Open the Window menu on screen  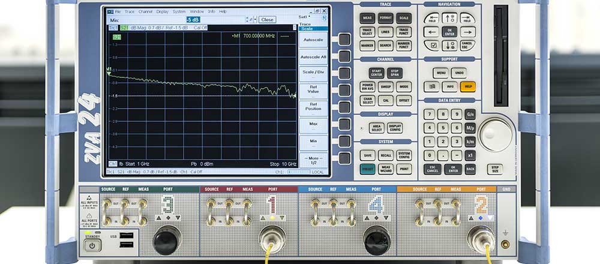click(197, 11)
